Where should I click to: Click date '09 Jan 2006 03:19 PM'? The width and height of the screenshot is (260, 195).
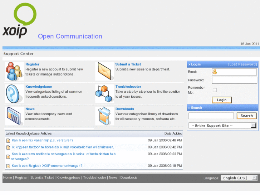pyautogui.click(x=165, y=166)
